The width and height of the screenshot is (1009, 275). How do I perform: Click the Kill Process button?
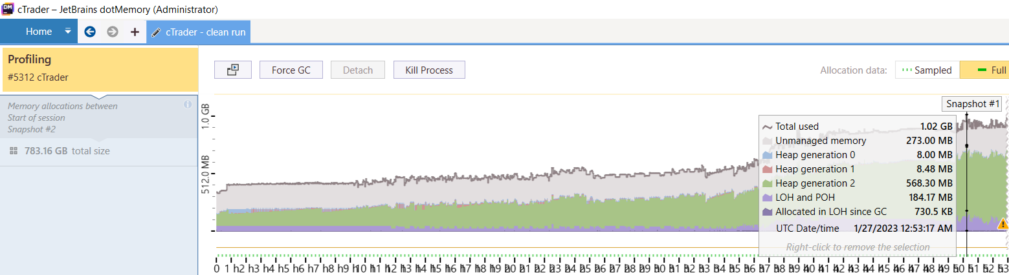pyautogui.click(x=429, y=70)
